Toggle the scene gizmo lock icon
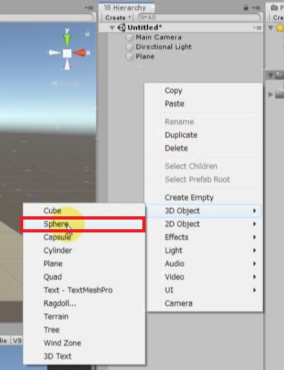 pyautogui.click(x=87, y=34)
